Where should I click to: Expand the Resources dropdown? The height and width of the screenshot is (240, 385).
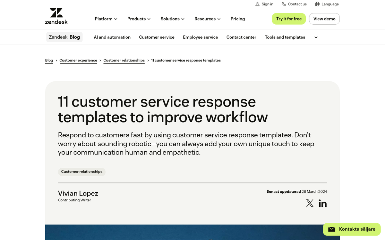pyautogui.click(x=207, y=19)
